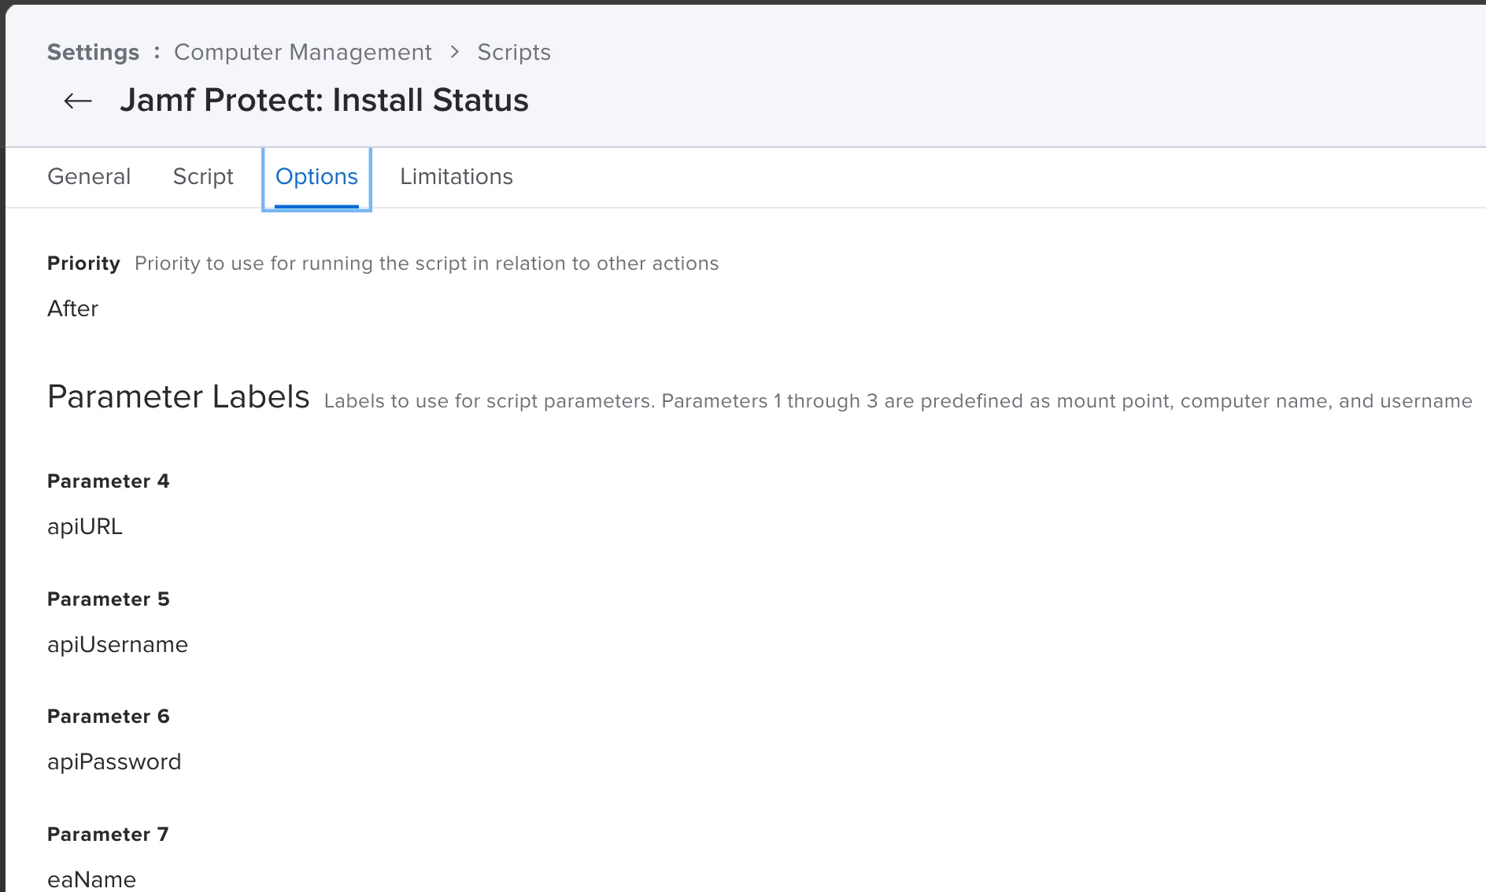Click the Priority label

[83, 263]
